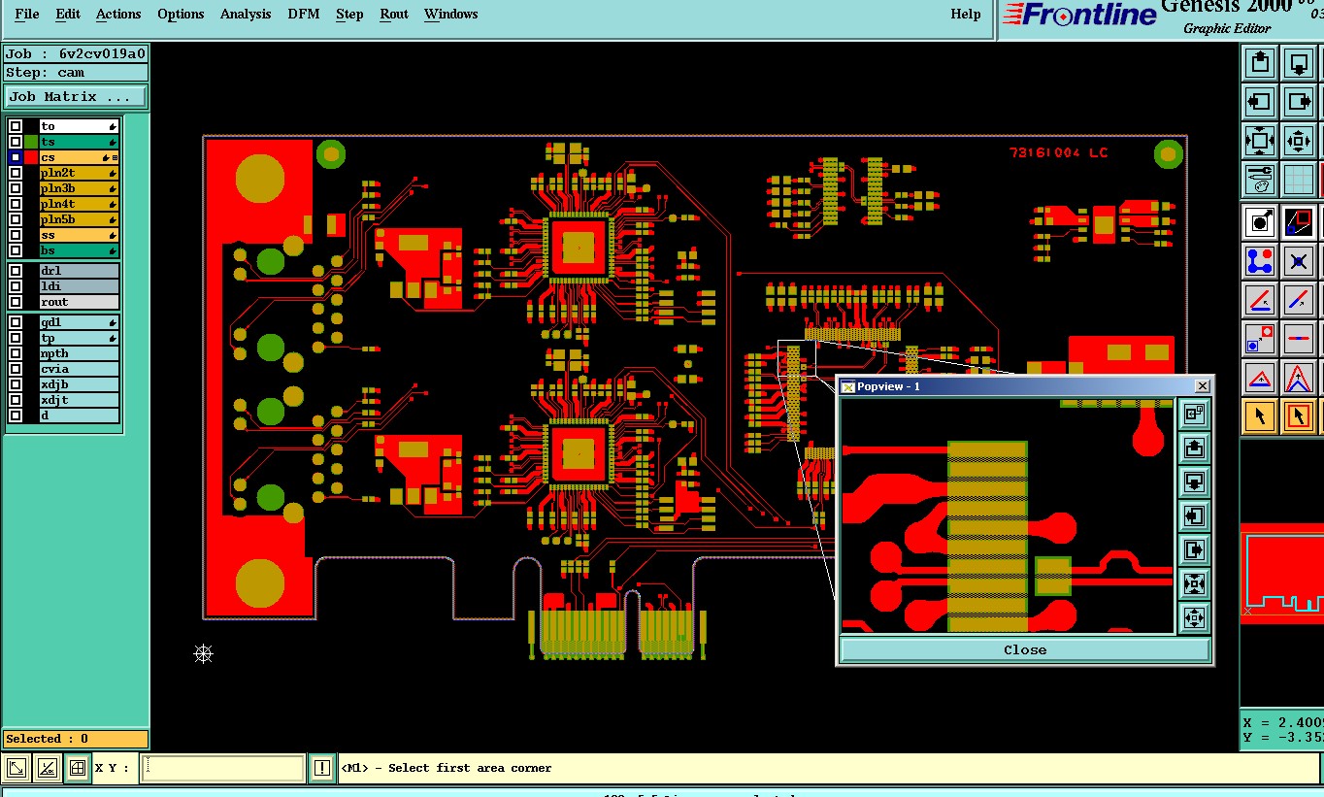1324x797 pixels.
Task: Pan view up in main toolbar
Action: point(1260,64)
